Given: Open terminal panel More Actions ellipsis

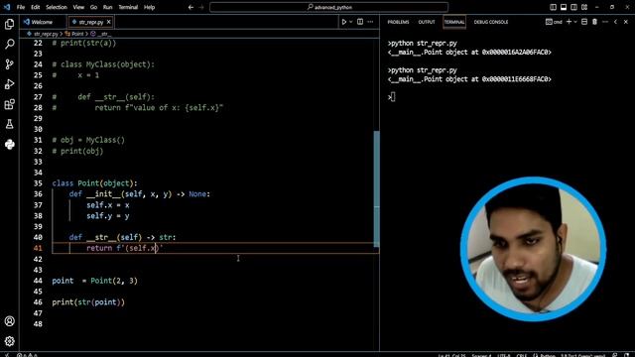Looking at the screenshot, I should tap(605, 22).
